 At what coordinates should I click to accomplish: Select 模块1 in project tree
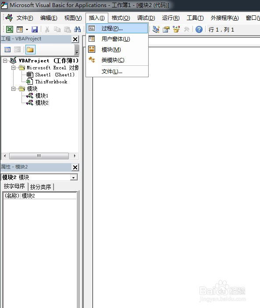pyautogui.click(x=42, y=96)
